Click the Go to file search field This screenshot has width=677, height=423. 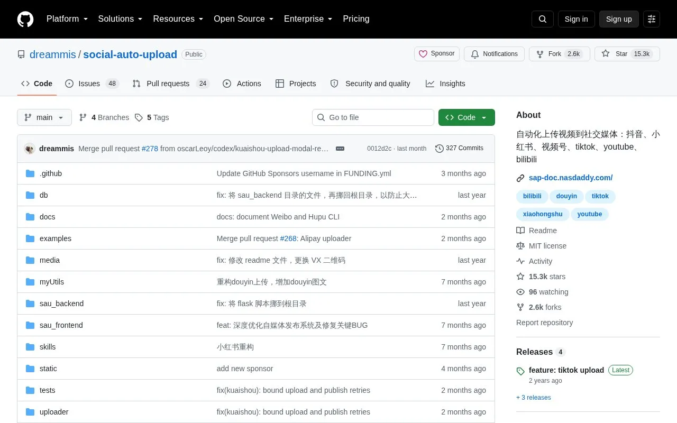click(373, 117)
